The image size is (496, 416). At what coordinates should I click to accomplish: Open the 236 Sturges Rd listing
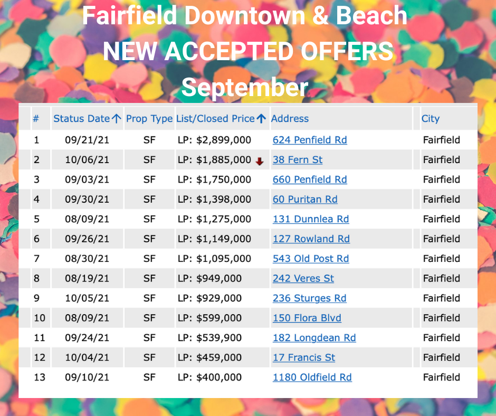tap(310, 298)
